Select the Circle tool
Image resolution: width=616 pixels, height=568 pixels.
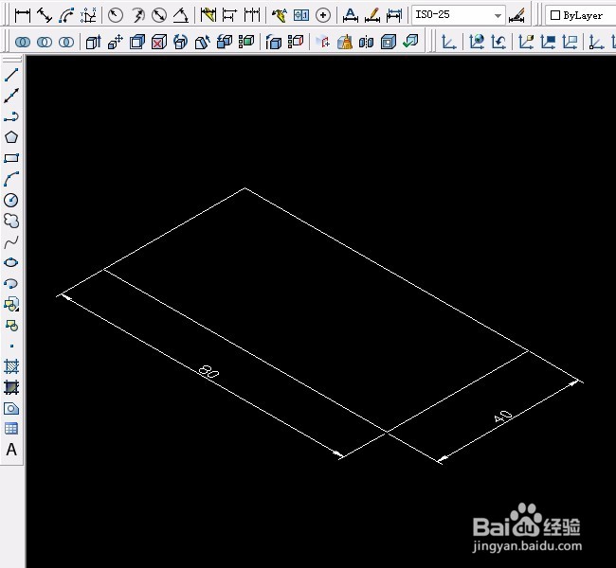coord(11,200)
